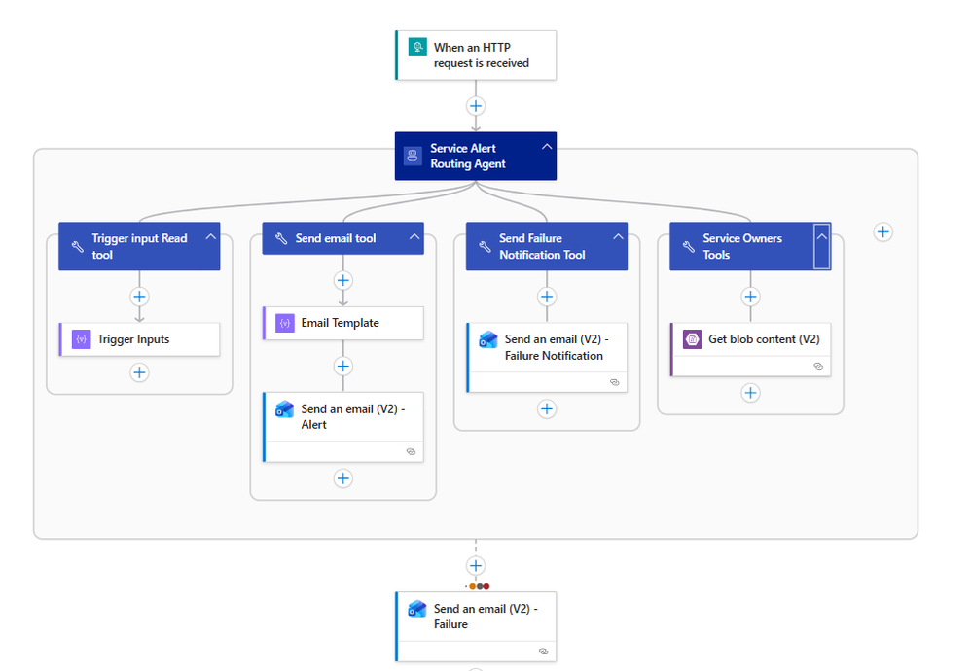Click the Email Template variable icon
The width and height of the screenshot is (972, 671).
(x=284, y=323)
